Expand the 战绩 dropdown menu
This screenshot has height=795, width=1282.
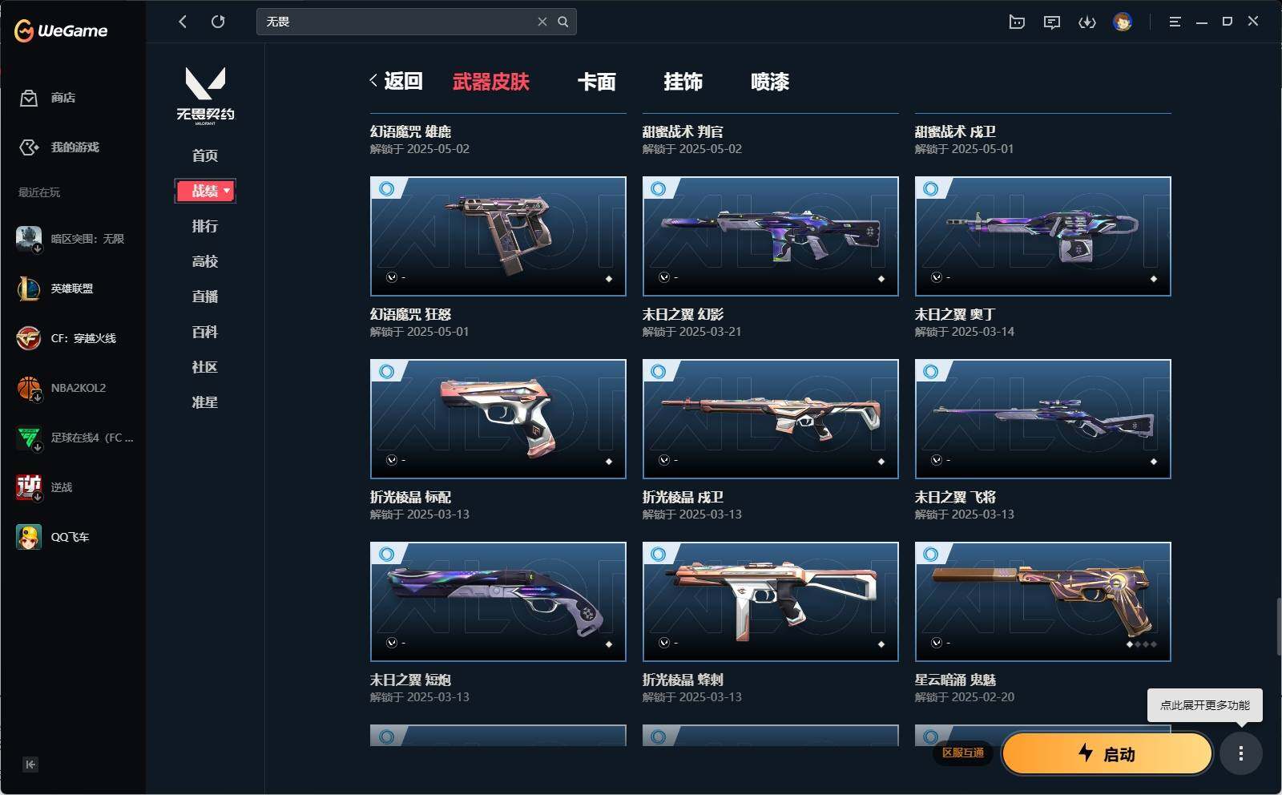(205, 191)
